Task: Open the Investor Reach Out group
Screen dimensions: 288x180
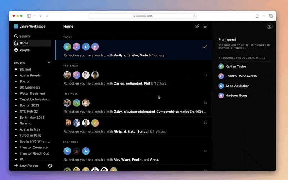Action: tap(34, 153)
